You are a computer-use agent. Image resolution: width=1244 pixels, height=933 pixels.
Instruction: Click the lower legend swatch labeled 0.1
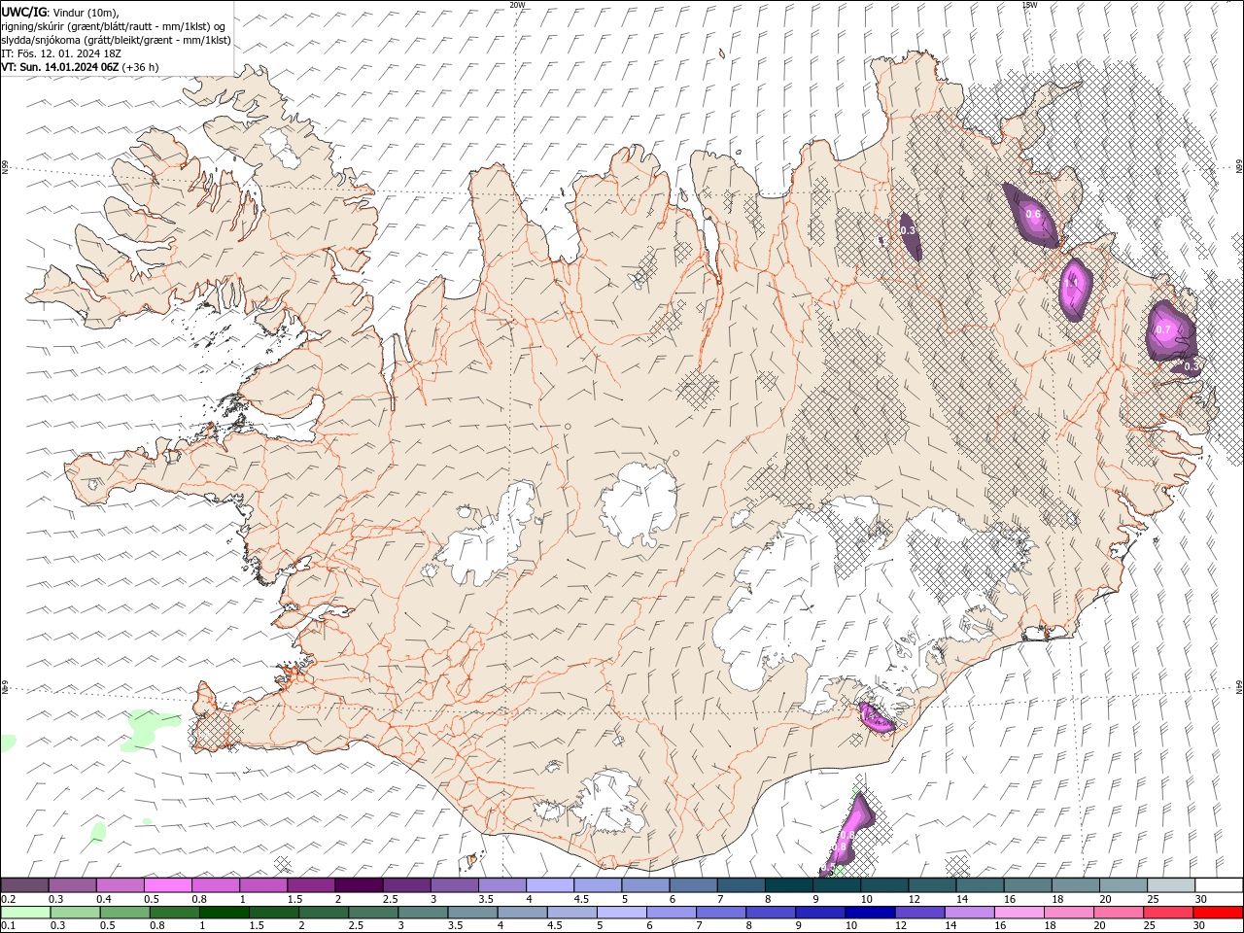(25, 913)
